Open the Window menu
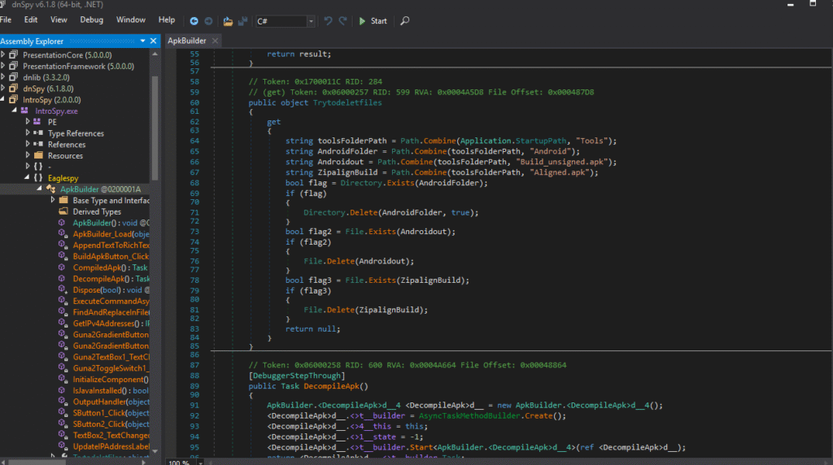The image size is (833, 465). (131, 20)
